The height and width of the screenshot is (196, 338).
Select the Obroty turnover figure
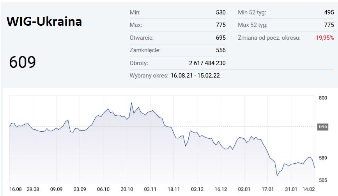tap(207, 63)
